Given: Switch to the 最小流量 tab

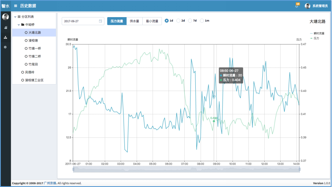Looking at the screenshot, I should click(x=152, y=21).
